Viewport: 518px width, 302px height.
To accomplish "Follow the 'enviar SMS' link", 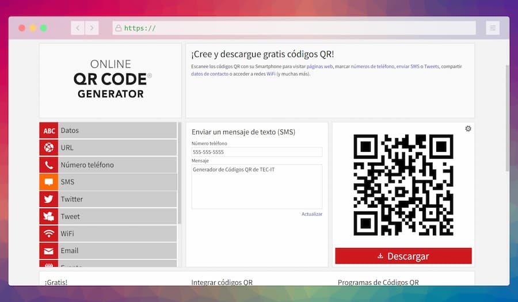I will (407, 66).
